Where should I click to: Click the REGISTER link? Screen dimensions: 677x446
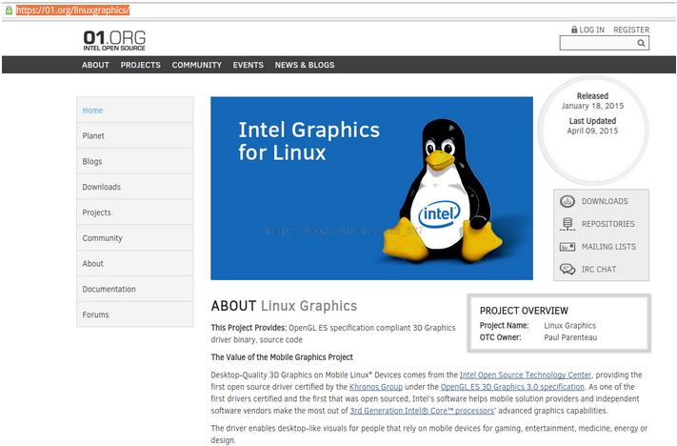(631, 30)
